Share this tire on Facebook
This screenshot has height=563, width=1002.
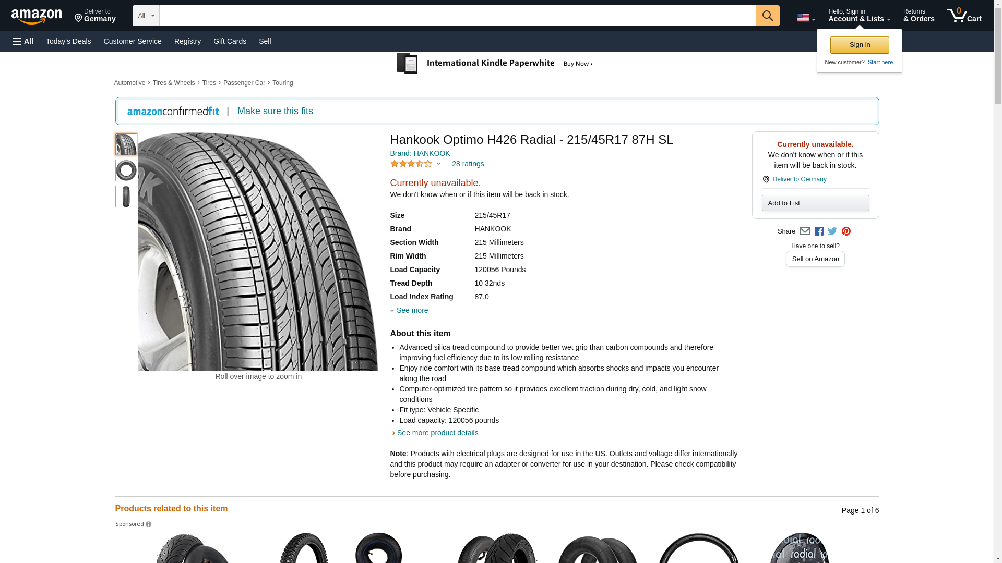[x=819, y=231]
